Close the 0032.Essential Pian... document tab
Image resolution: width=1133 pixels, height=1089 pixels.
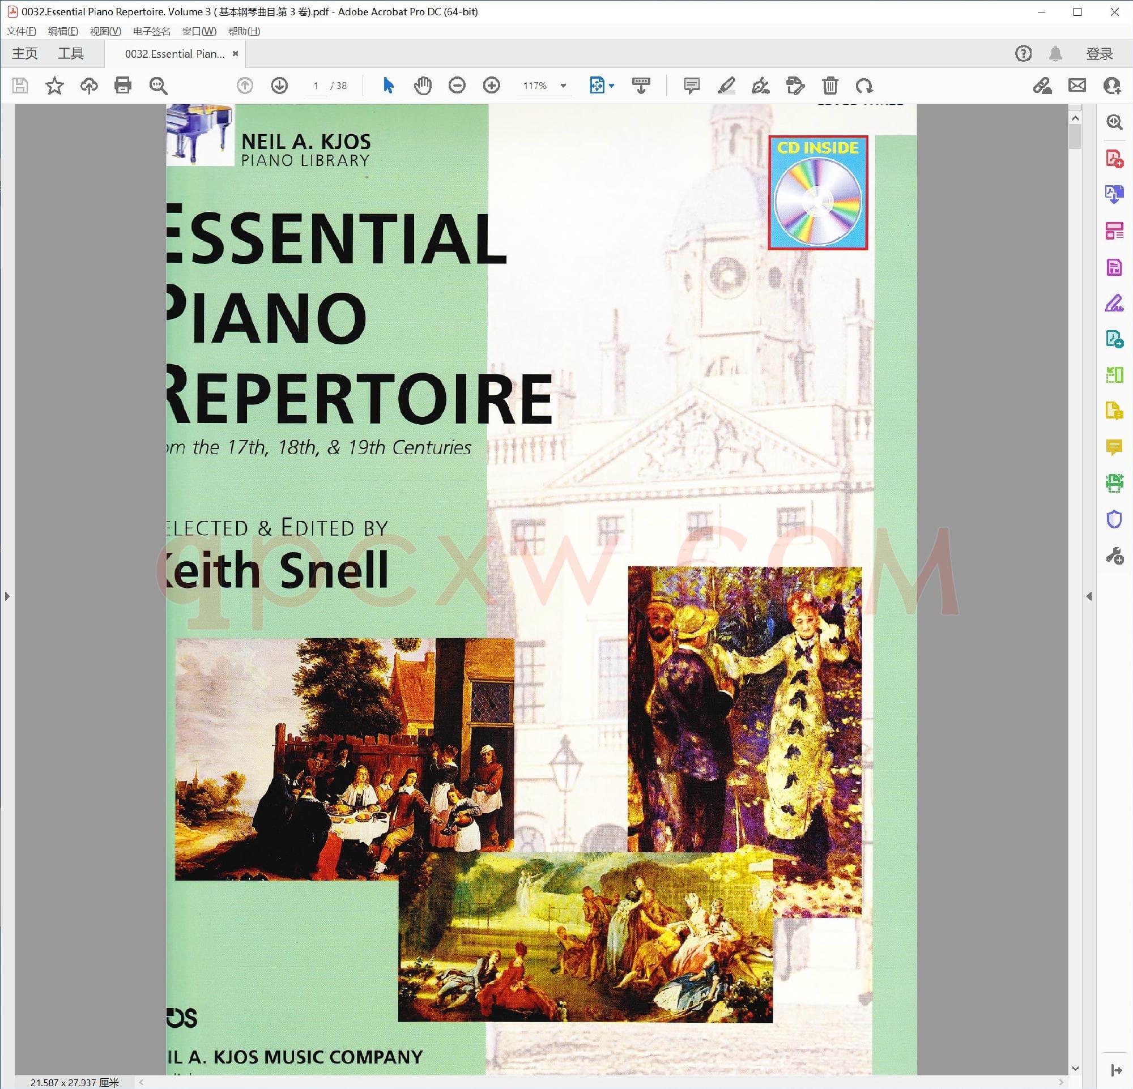[235, 54]
